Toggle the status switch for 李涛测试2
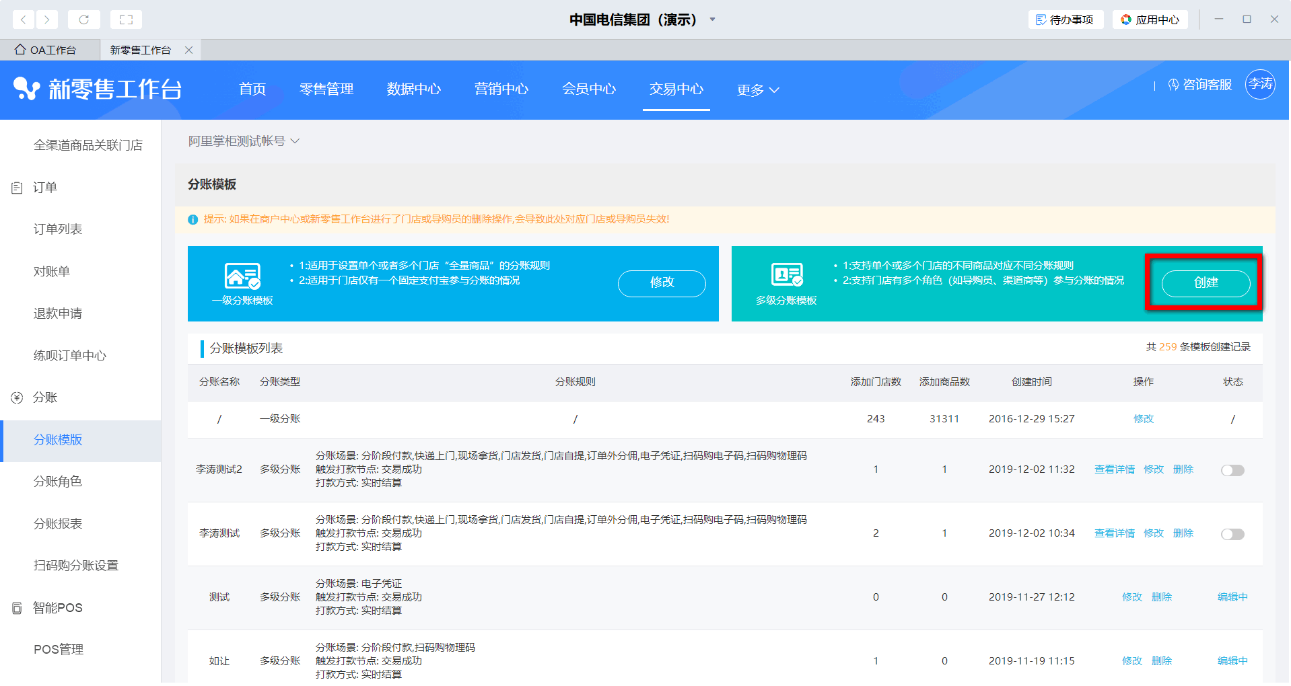 pyautogui.click(x=1232, y=470)
